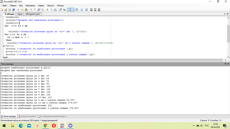Switch to the Program1.pas tab
The width and height of the screenshot is (230, 129).
(33, 14)
